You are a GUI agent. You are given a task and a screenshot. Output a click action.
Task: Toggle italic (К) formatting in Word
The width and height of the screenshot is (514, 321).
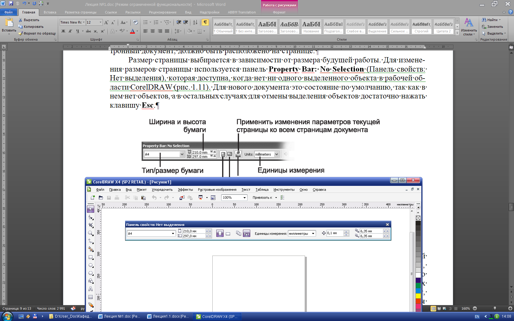[70, 31]
